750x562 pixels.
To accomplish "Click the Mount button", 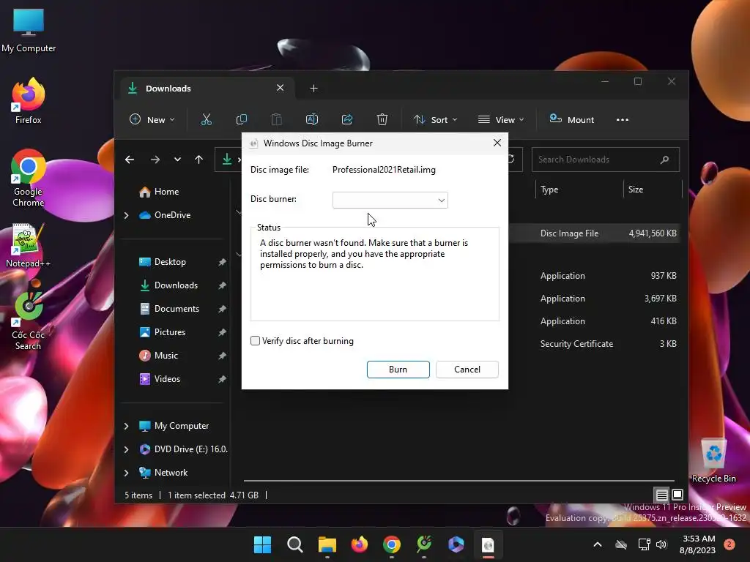I will (x=571, y=119).
